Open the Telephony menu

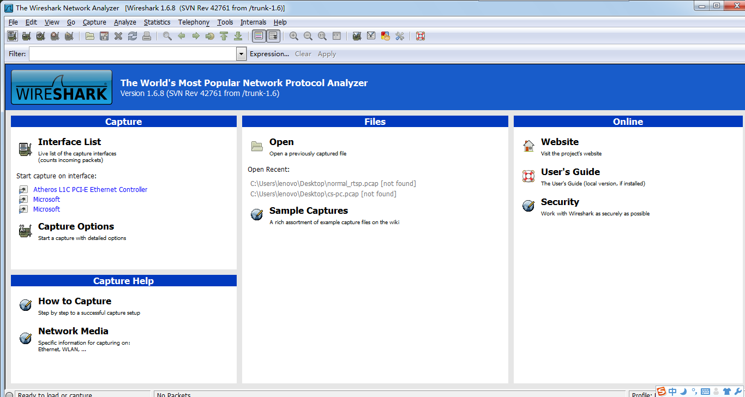pos(194,22)
